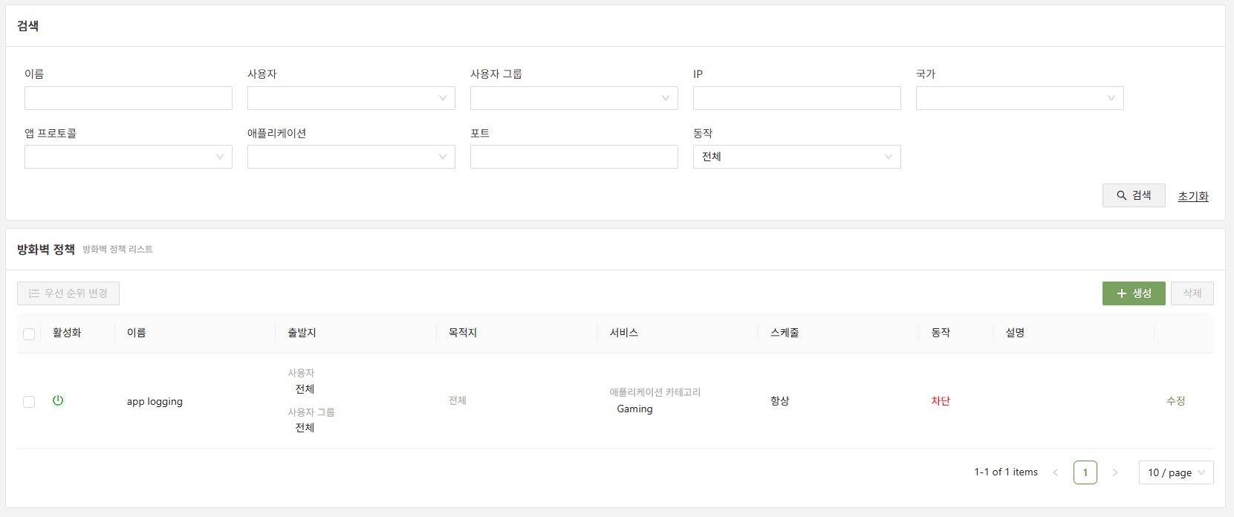The image size is (1234, 517).
Task: Change the 10 / page size selector
Action: (1175, 472)
